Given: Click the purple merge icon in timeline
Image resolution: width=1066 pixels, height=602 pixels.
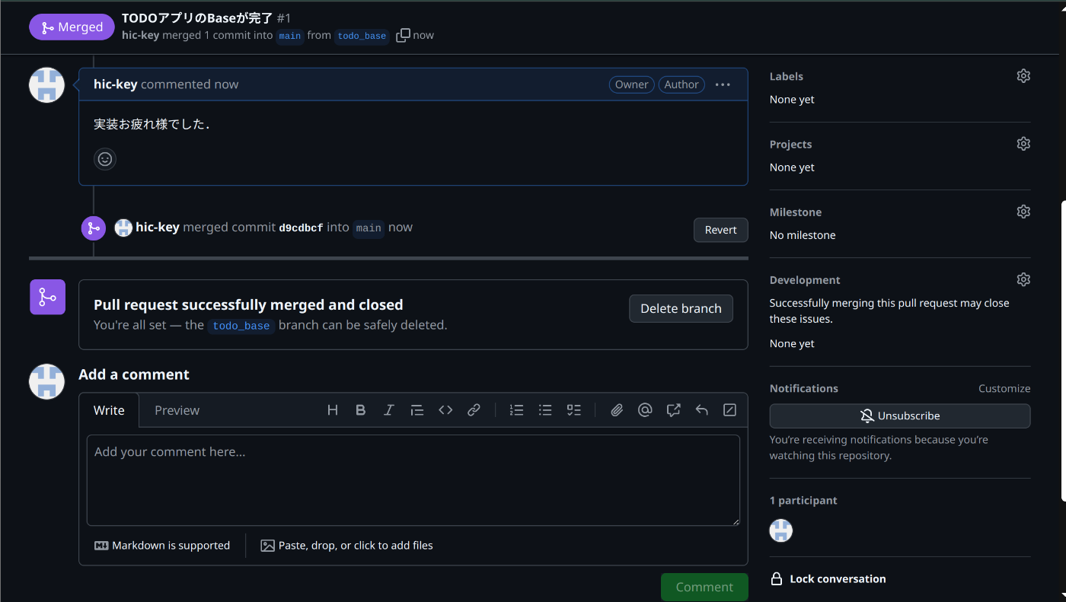Looking at the screenshot, I should click(x=93, y=228).
